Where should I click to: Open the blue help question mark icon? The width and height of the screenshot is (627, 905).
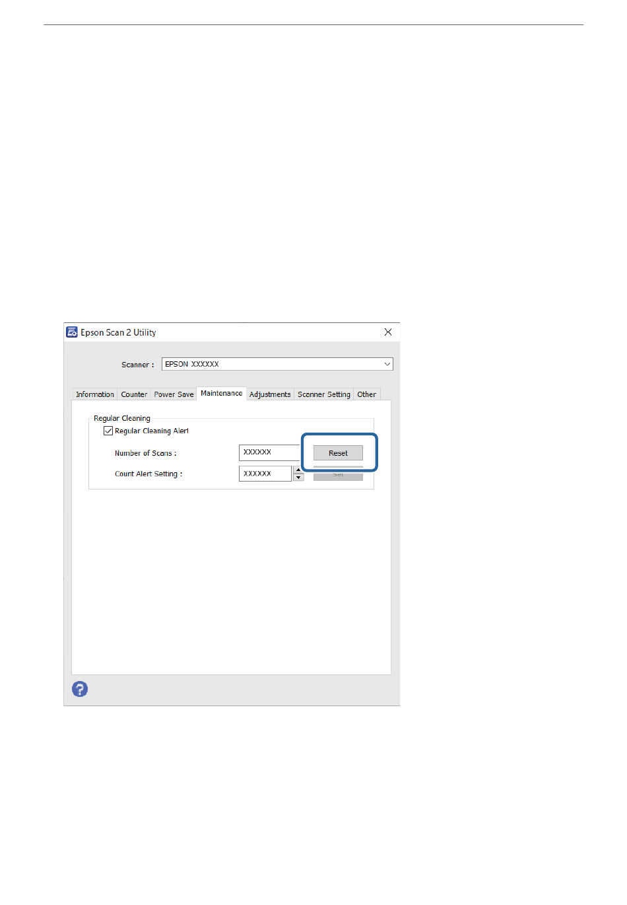point(80,689)
